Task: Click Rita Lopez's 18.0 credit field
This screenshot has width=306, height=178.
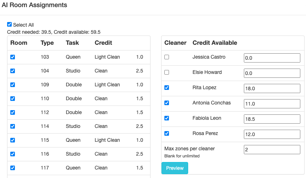Action: (x=272, y=88)
